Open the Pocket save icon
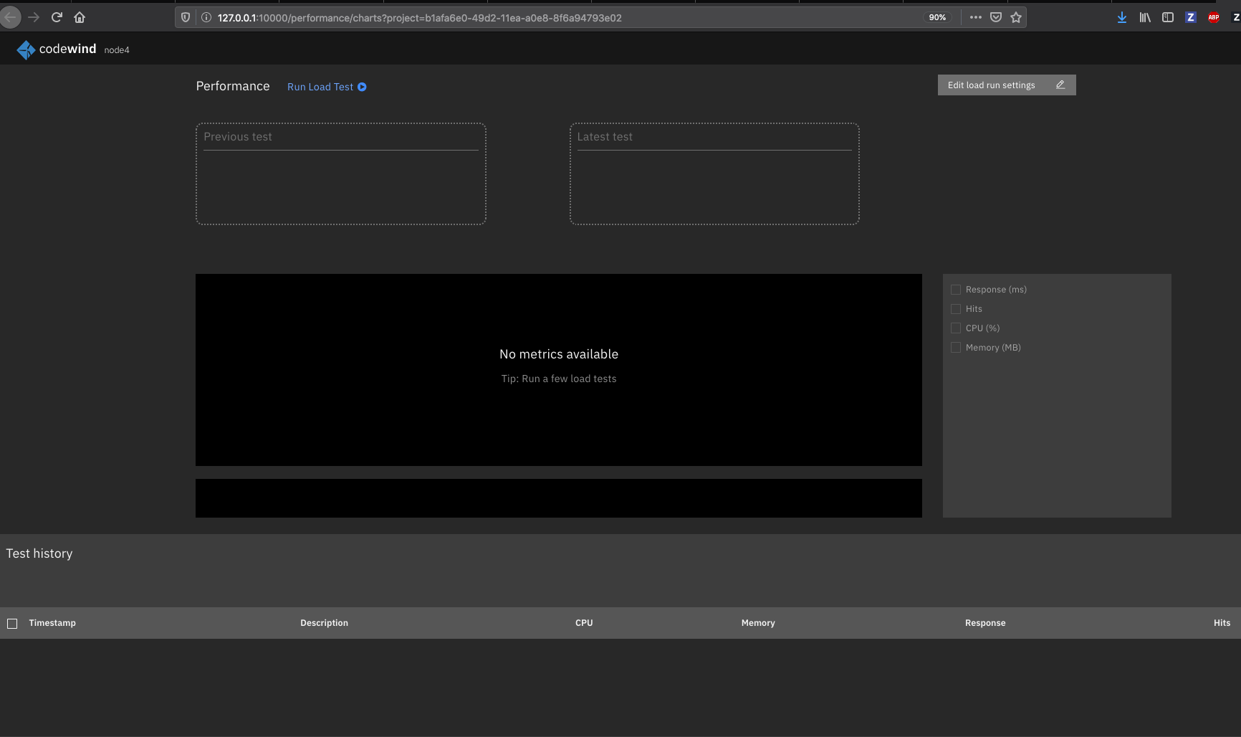 [995, 16]
